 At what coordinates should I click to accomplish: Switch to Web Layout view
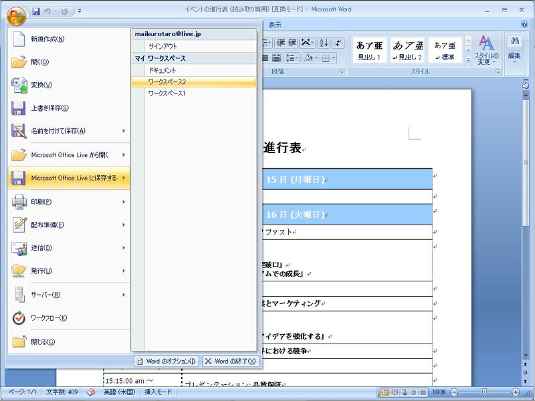tap(404, 392)
